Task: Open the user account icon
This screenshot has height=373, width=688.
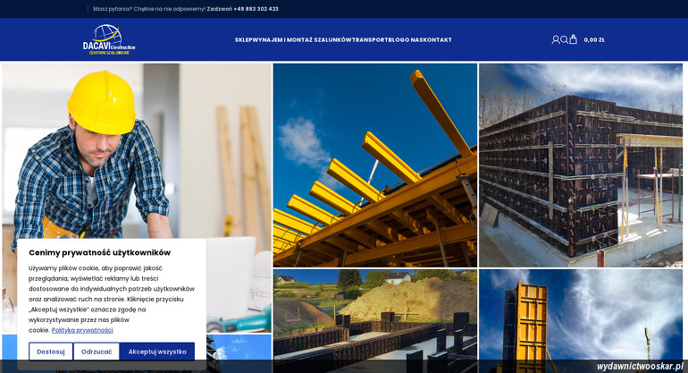Action: click(556, 40)
